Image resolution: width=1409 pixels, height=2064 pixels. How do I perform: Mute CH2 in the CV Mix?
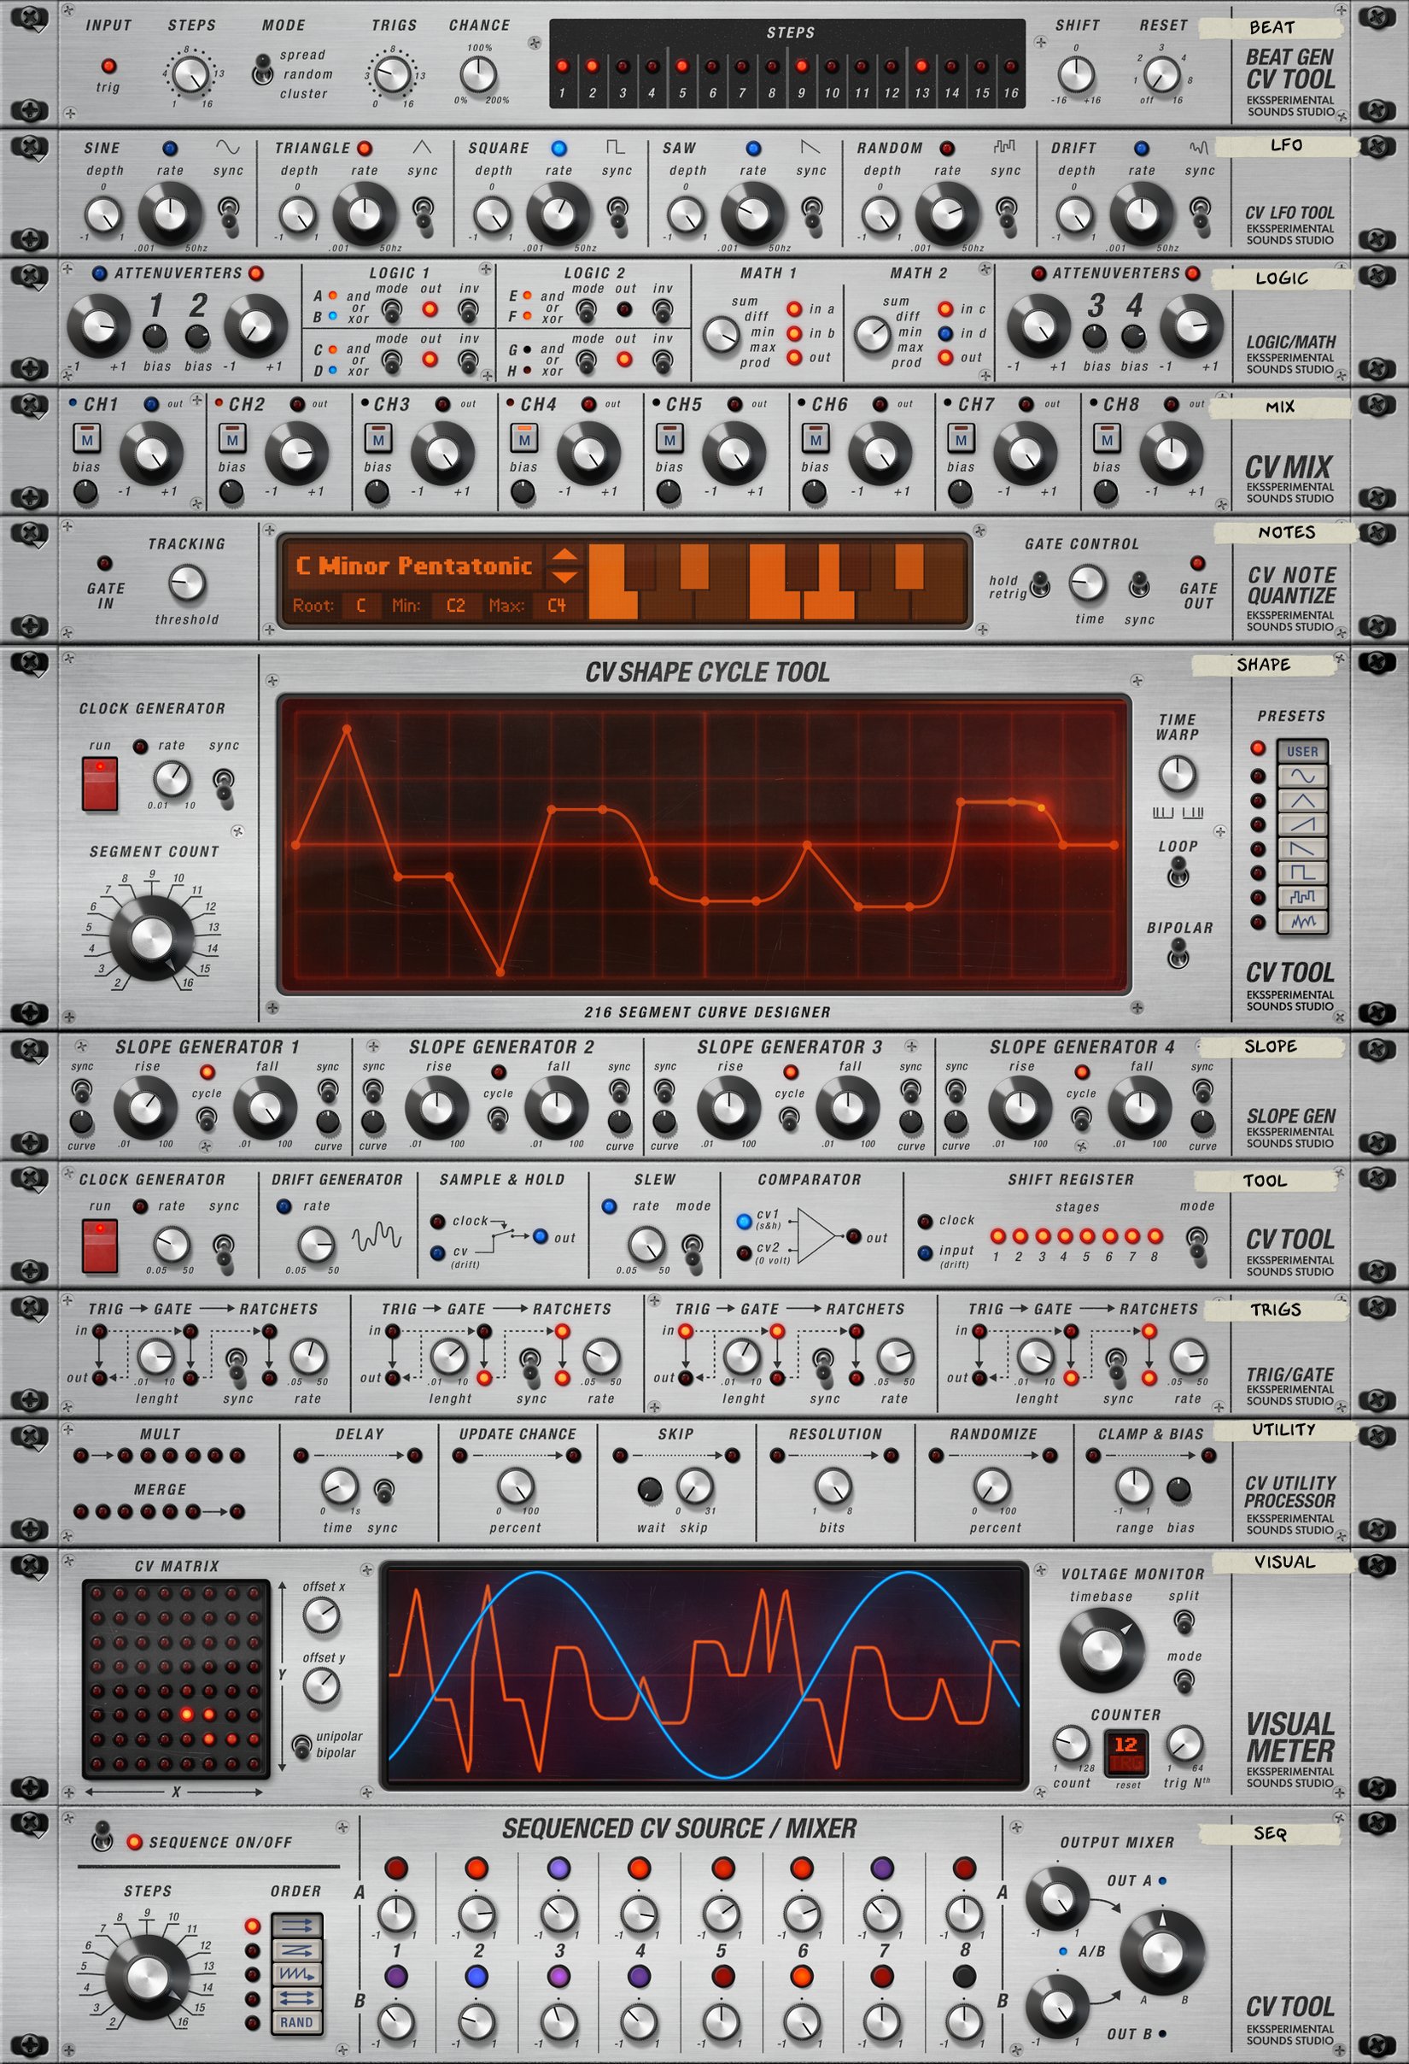232,439
